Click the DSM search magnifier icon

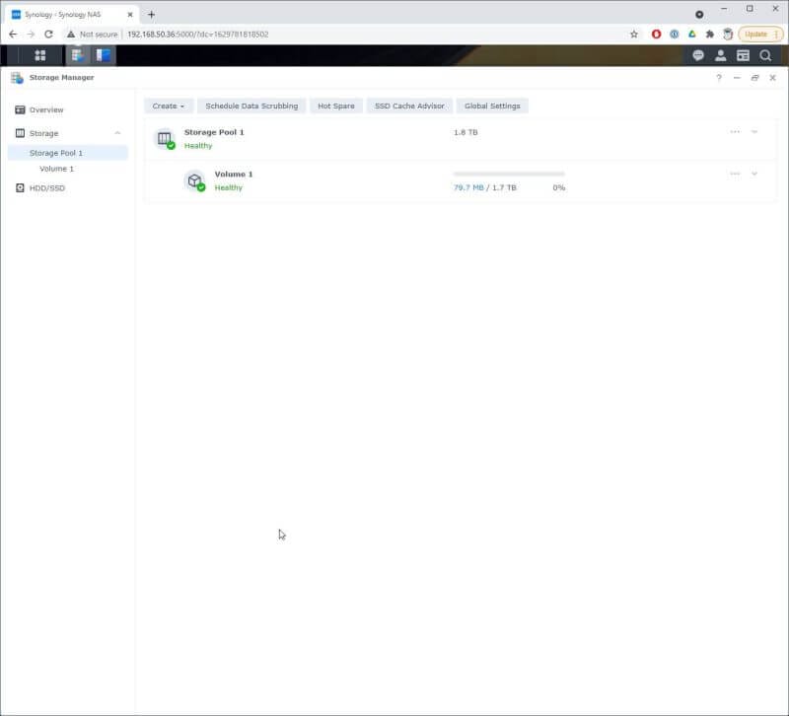click(x=767, y=55)
